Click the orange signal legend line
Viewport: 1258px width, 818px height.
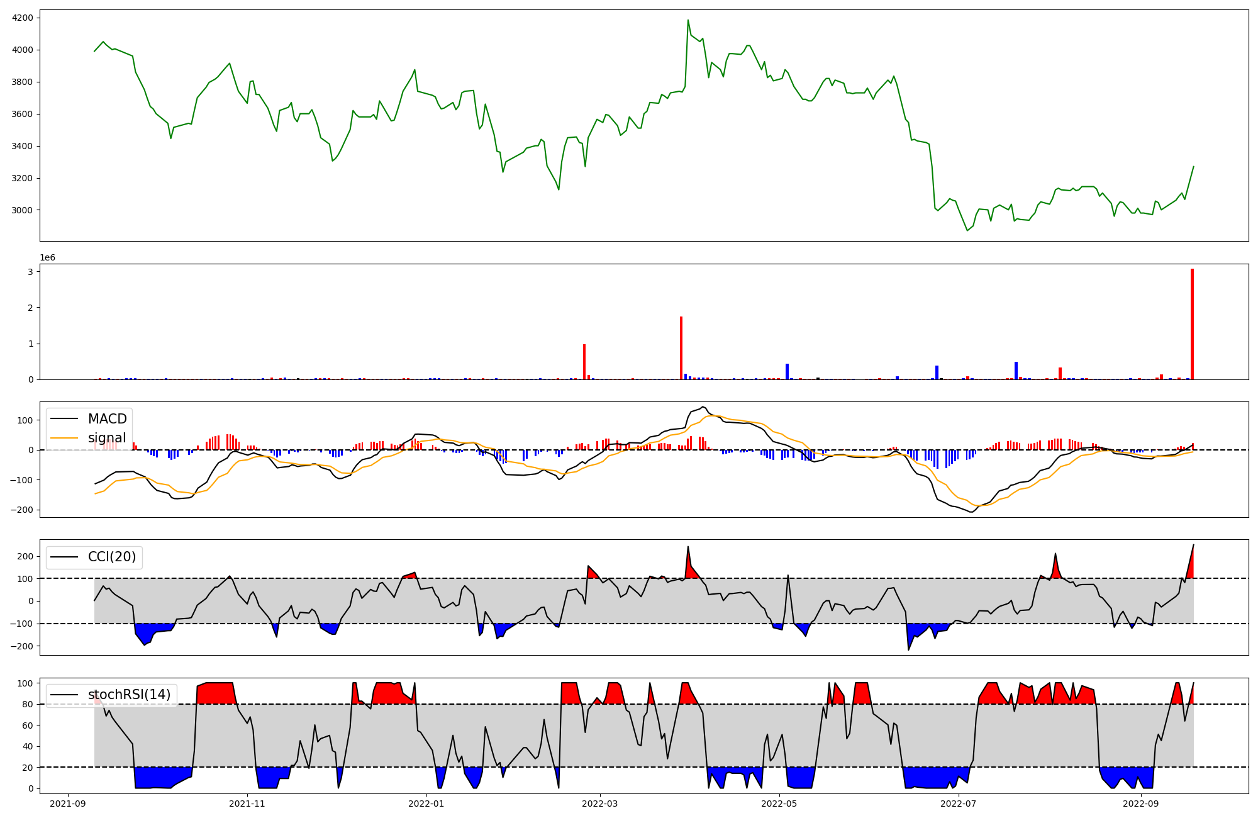64,438
